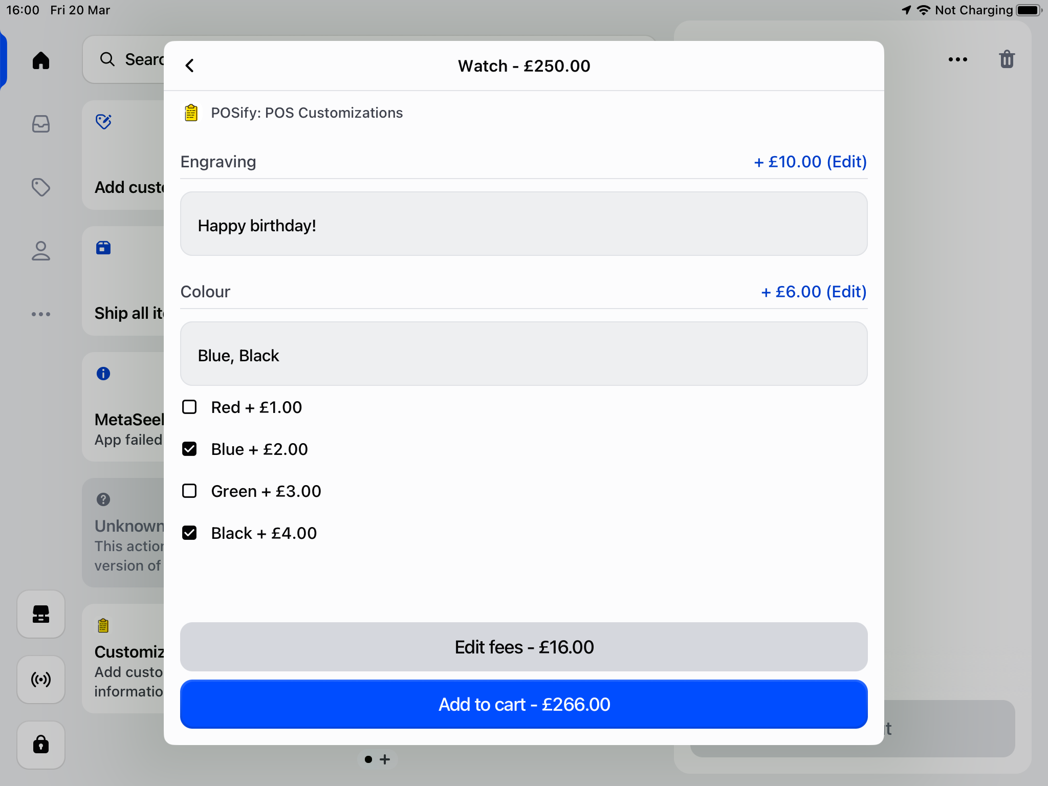Open the Engraving Edit link
Viewport: 1048px width, 786px height.
847,162
